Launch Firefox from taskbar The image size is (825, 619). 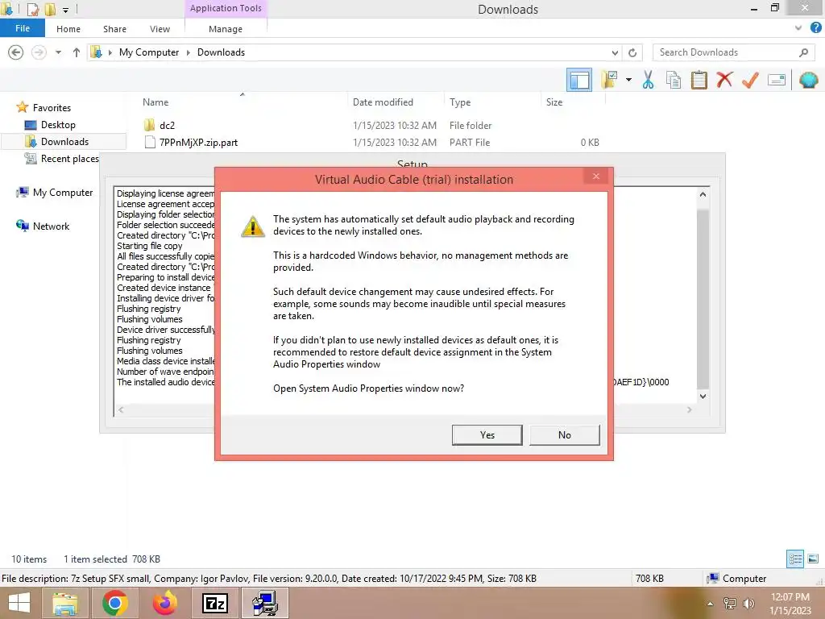coord(164,603)
